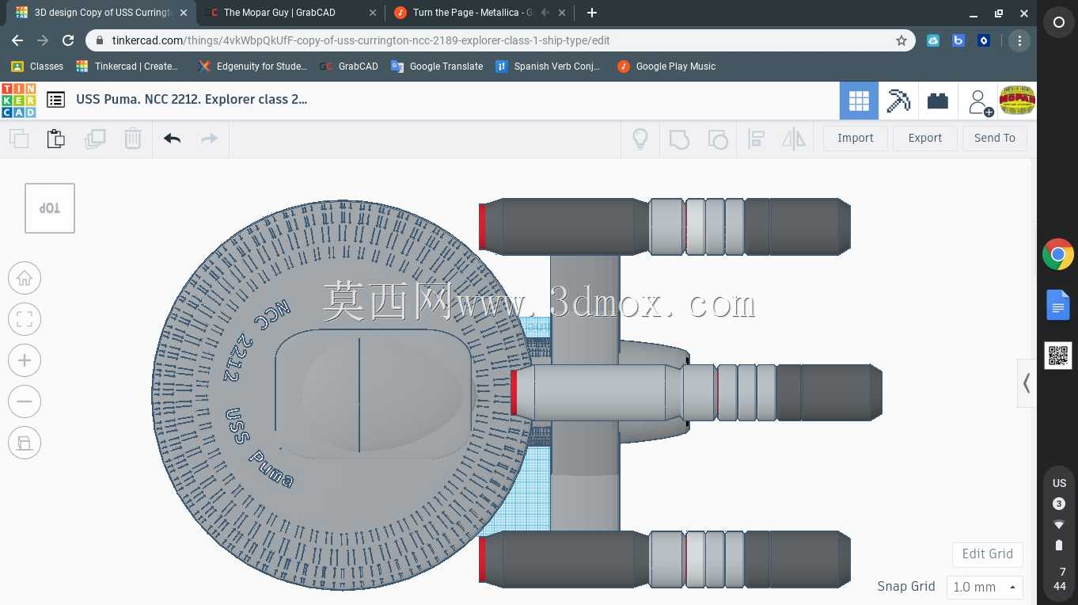Click the Duplicate and repeat icon
The height and width of the screenshot is (605, 1078).
coord(95,139)
